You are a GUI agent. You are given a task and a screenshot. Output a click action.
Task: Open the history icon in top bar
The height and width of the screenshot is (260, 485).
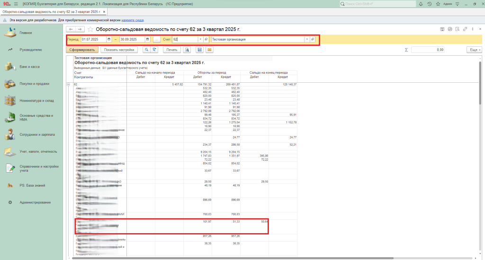(429, 4)
